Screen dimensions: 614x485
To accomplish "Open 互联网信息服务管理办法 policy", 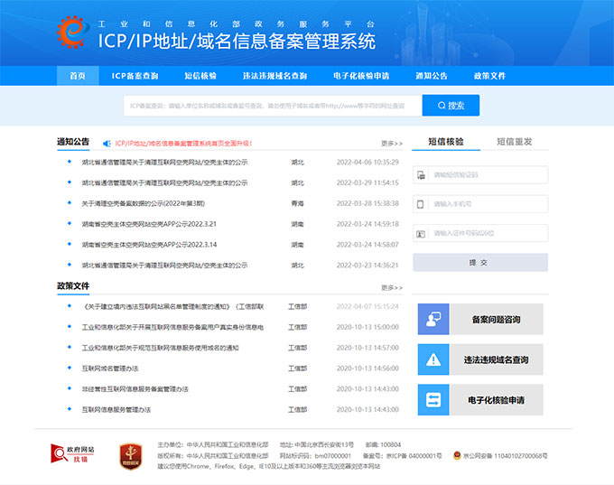I will coord(116,410).
